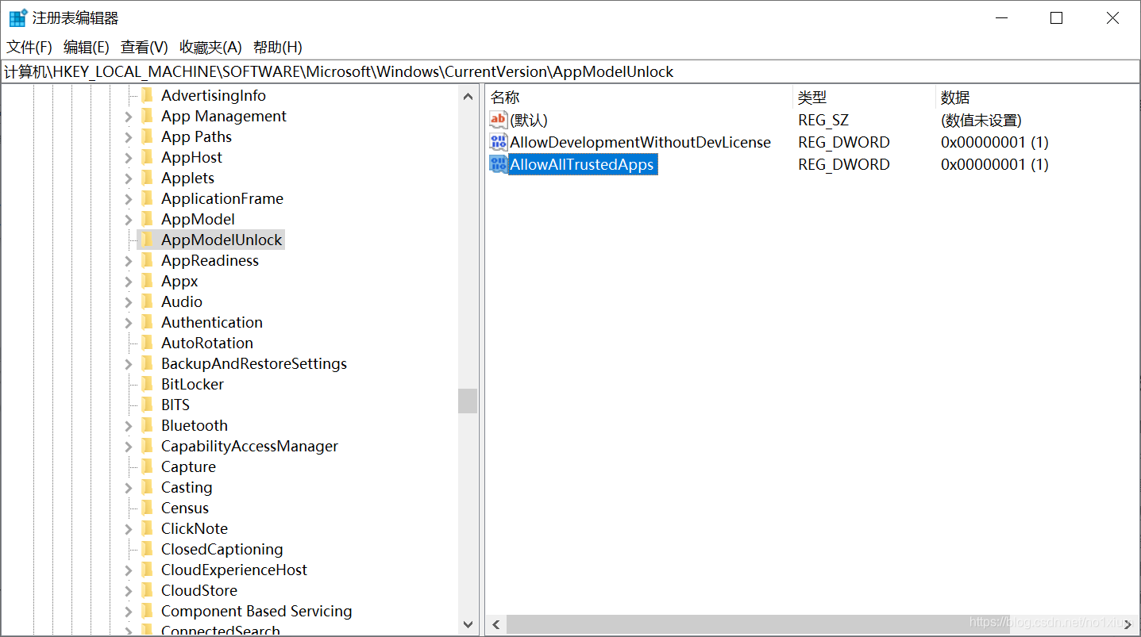Open the 编辑(E) menu
The width and height of the screenshot is (1141, 637).
(x=87, y=47)
